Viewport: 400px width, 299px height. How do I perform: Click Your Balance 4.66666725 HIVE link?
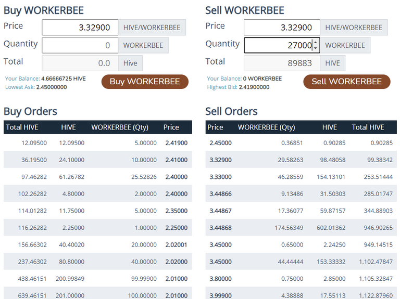click(45, 79)
